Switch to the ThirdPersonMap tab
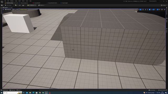The image size is (168, 94). tap(10, 3)
